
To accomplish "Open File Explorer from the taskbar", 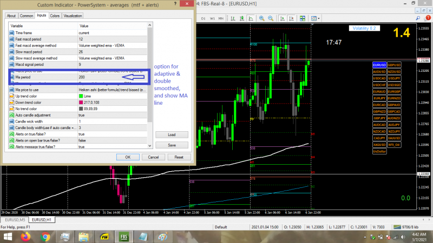I will coord(83,237).
